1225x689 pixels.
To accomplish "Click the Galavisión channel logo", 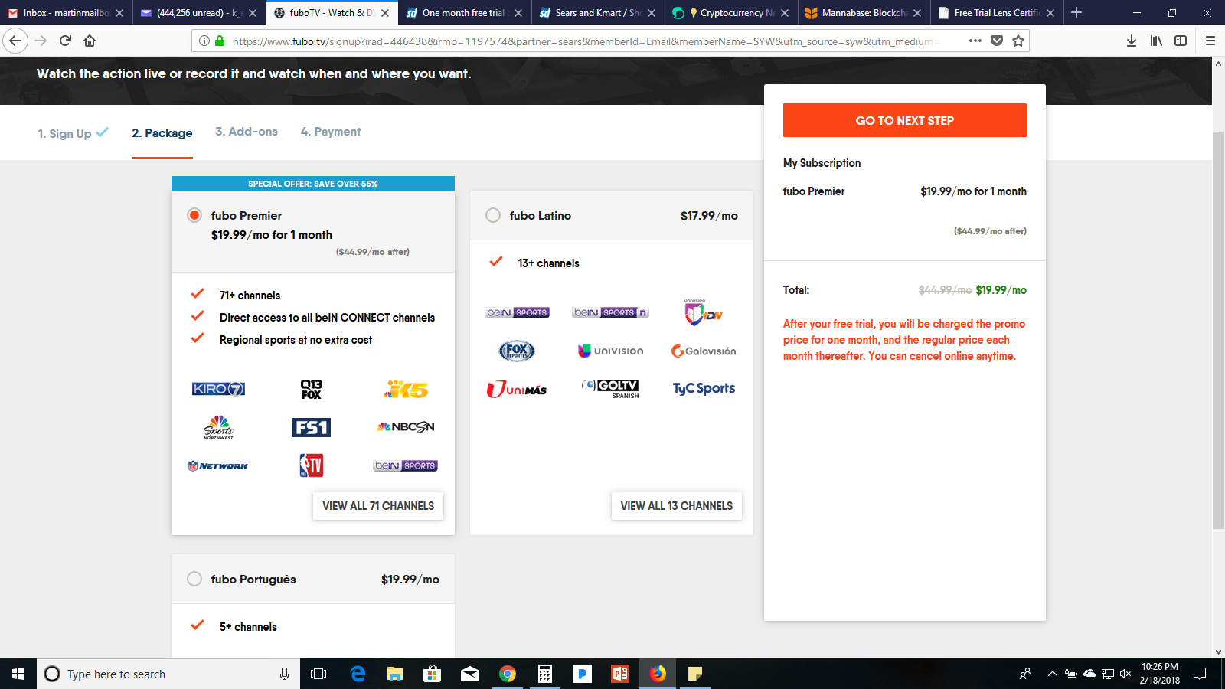I will point(704,351).
